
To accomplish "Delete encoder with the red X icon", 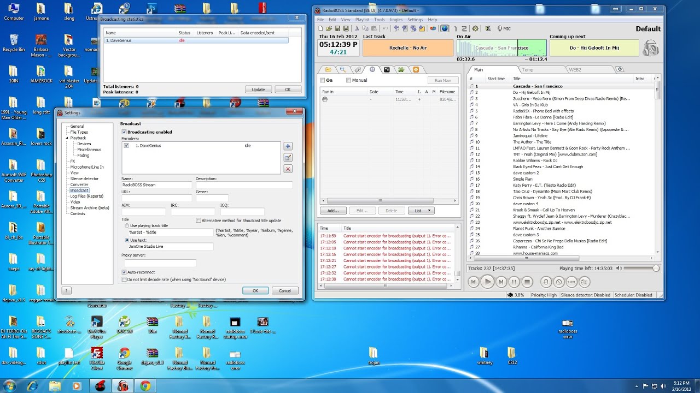I will pyautogui.click(x=288, y=169).
